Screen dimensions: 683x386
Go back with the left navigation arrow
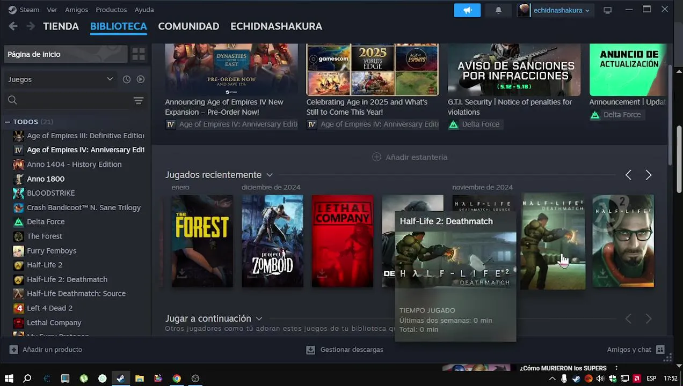13,26
